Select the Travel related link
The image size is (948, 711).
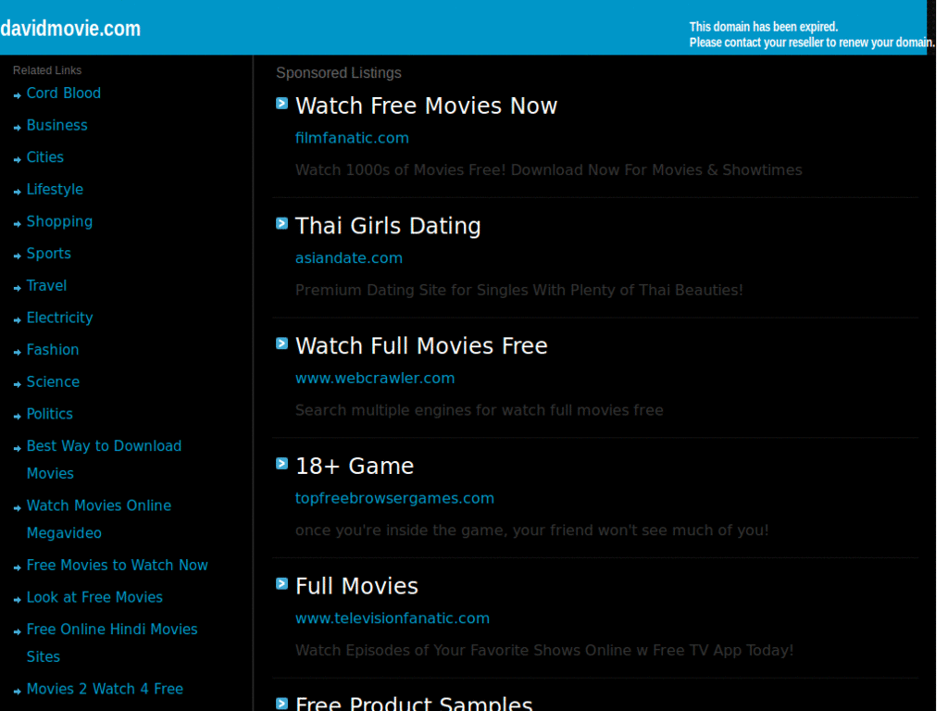click(46, 285)
